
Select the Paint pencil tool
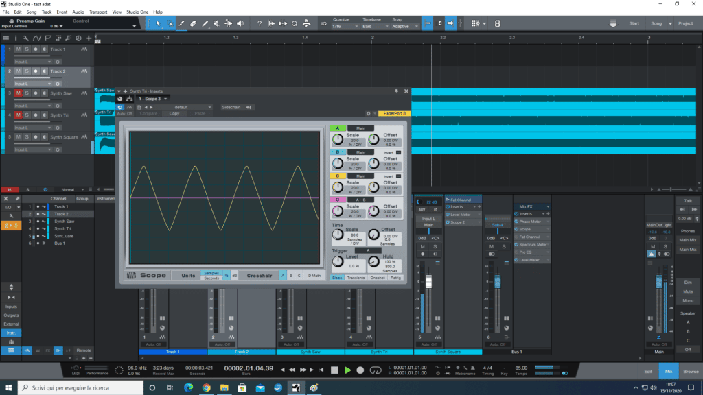coord(205,23)
